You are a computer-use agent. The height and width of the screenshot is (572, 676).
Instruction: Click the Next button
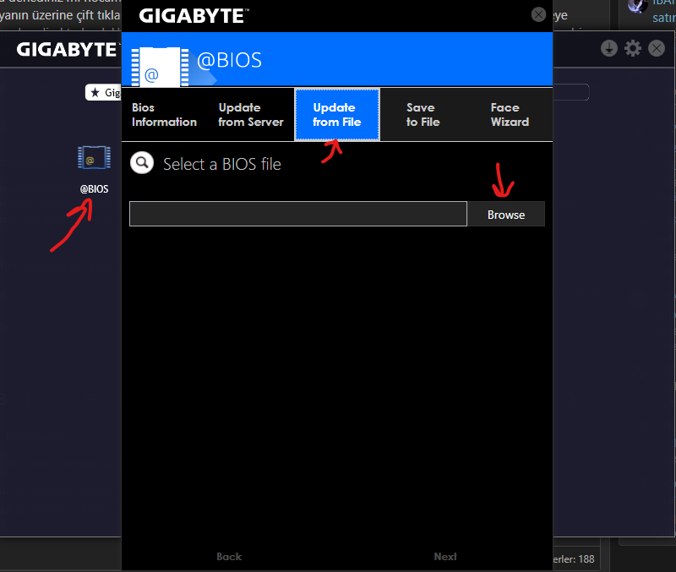(445, 557)
